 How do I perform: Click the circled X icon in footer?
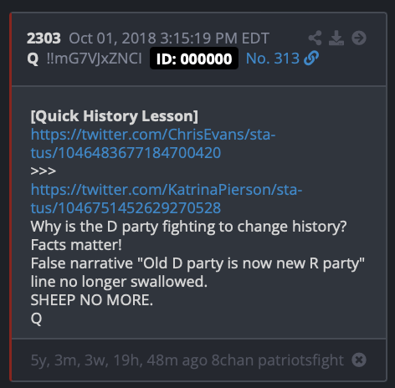[x=359, y=360]
